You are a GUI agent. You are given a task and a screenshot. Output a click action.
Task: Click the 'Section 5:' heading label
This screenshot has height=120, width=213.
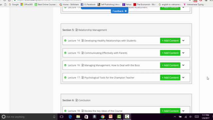[x=68, y=30]
